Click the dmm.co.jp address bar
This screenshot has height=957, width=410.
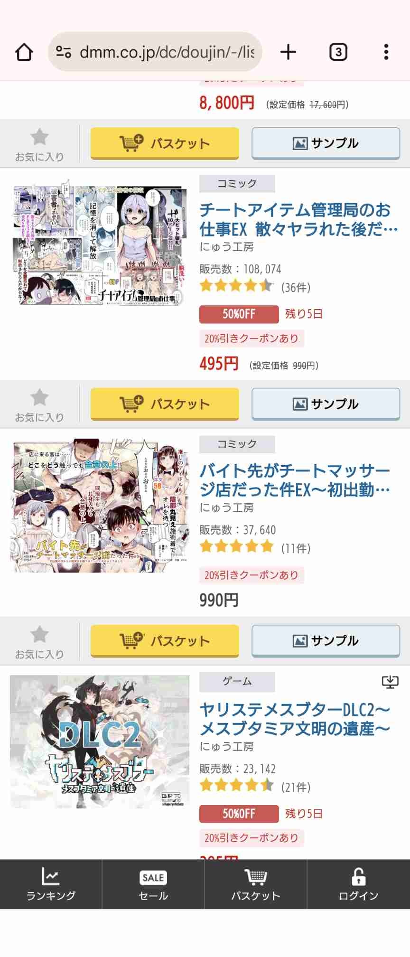click(155, 52)
